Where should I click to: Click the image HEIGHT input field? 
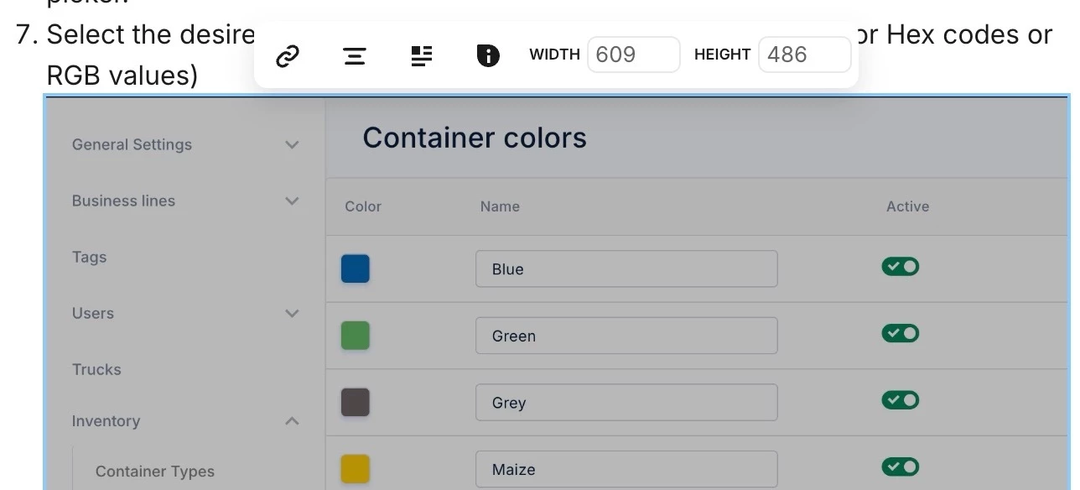(804, 55)
